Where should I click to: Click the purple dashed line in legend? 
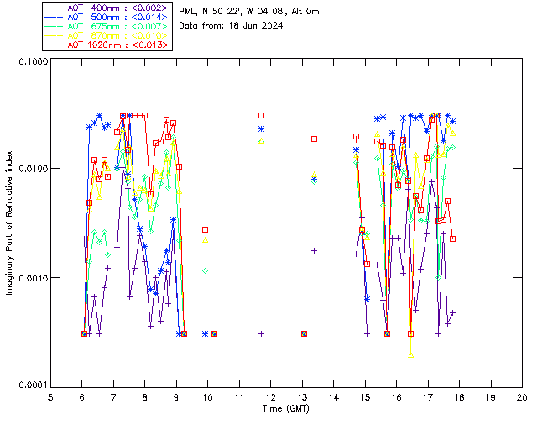coord(54,8)
